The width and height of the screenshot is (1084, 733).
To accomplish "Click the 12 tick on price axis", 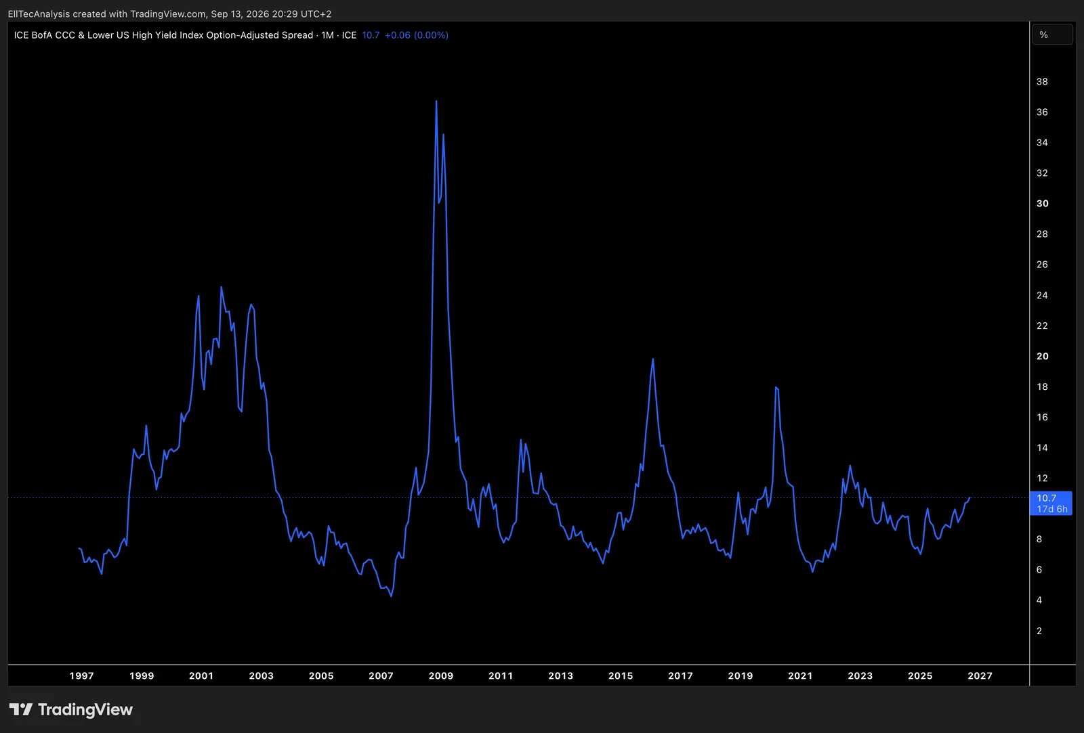I will [x=1042, y=478].
